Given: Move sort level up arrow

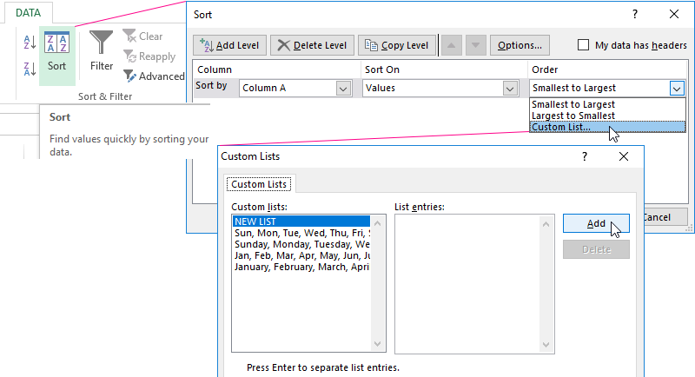Looking at the screenshot, I should point(449,45).
